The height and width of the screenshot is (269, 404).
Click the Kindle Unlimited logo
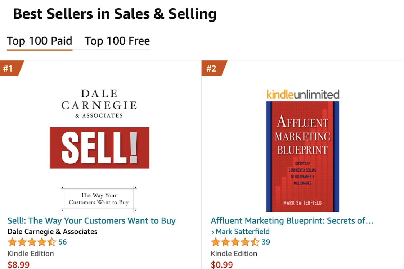(303, 94)
